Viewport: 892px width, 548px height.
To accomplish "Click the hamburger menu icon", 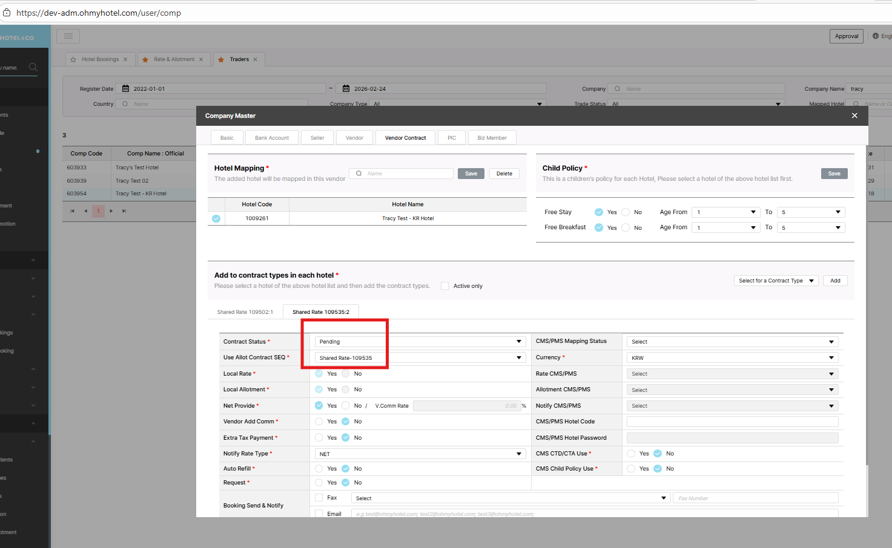I will 68,36.
